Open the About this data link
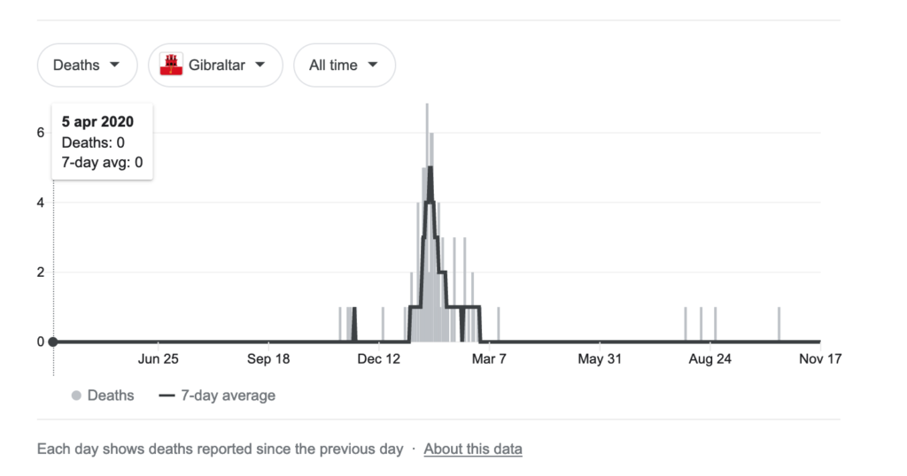 pyautogui.click(x=473, y=449)
